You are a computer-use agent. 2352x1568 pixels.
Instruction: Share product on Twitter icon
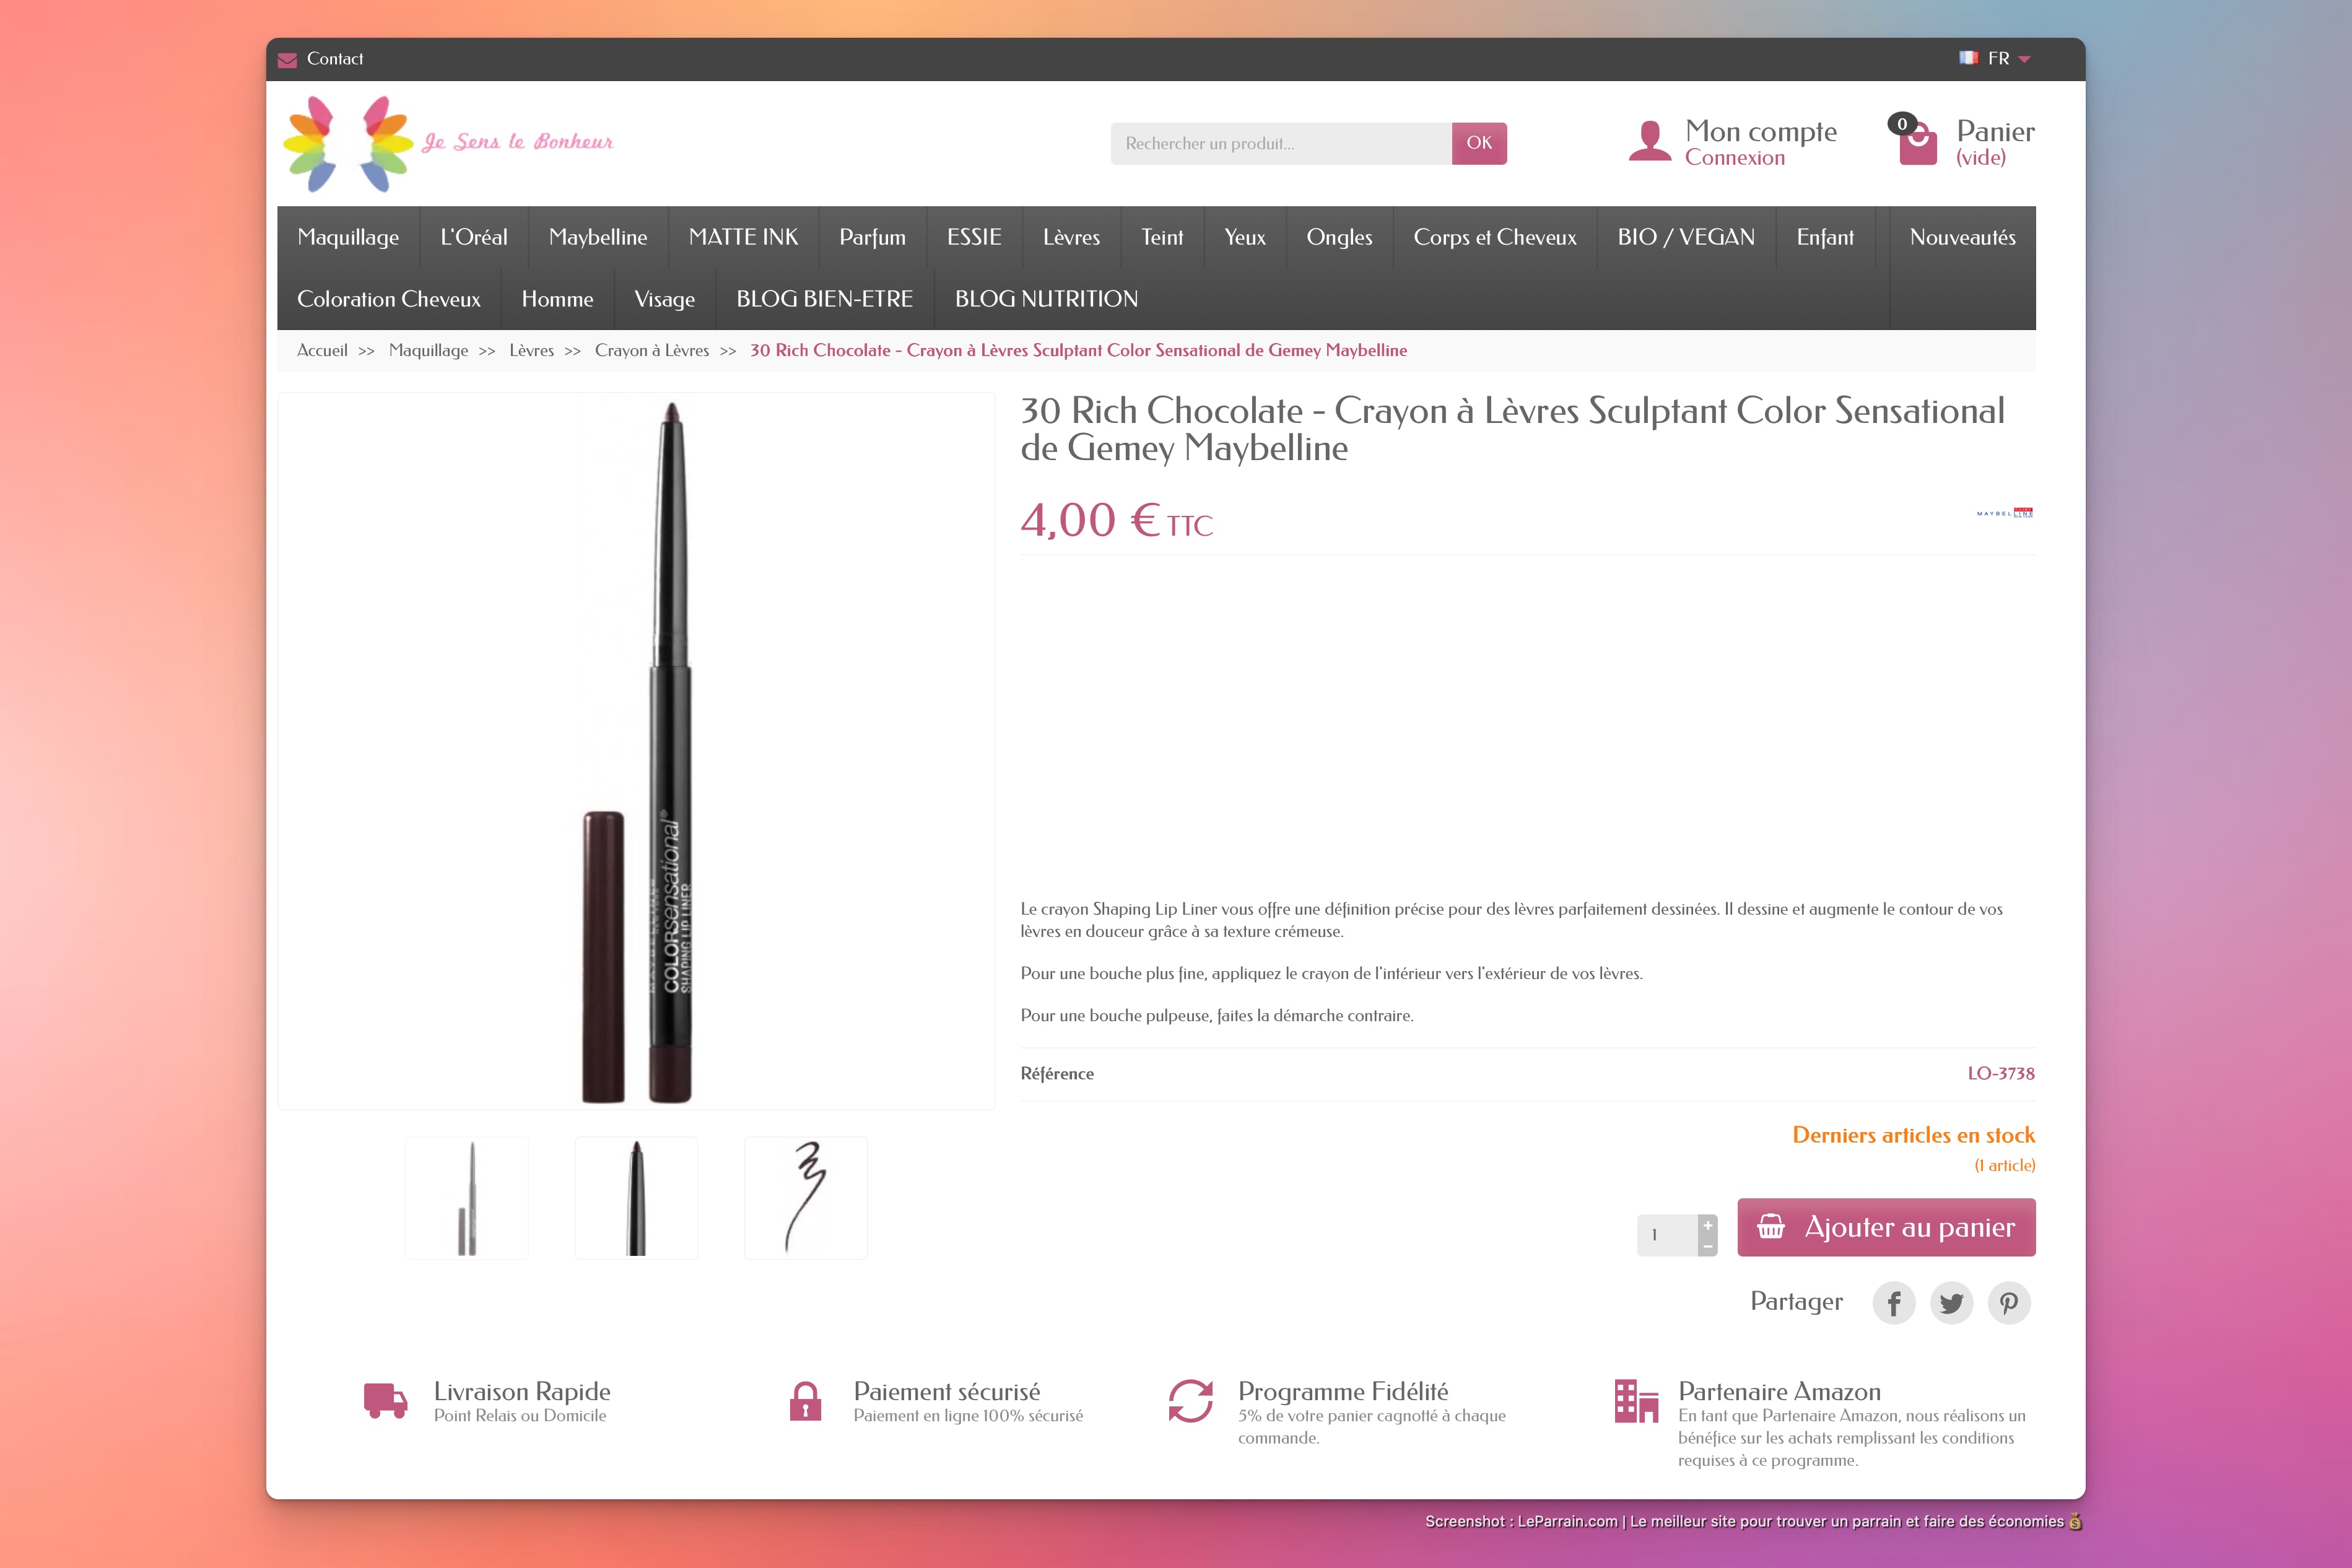1951,1302
